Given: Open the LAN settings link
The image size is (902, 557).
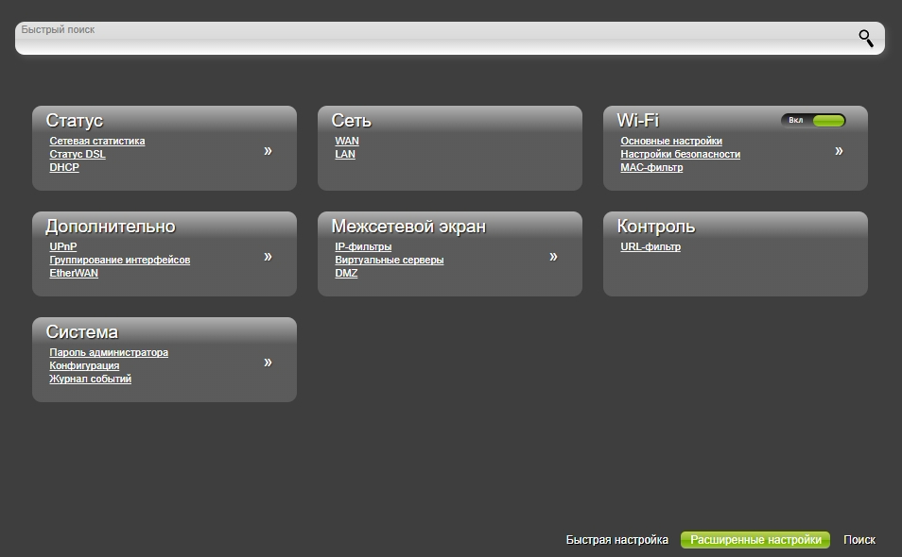Looking at the screenshot, I should [345, 155].
